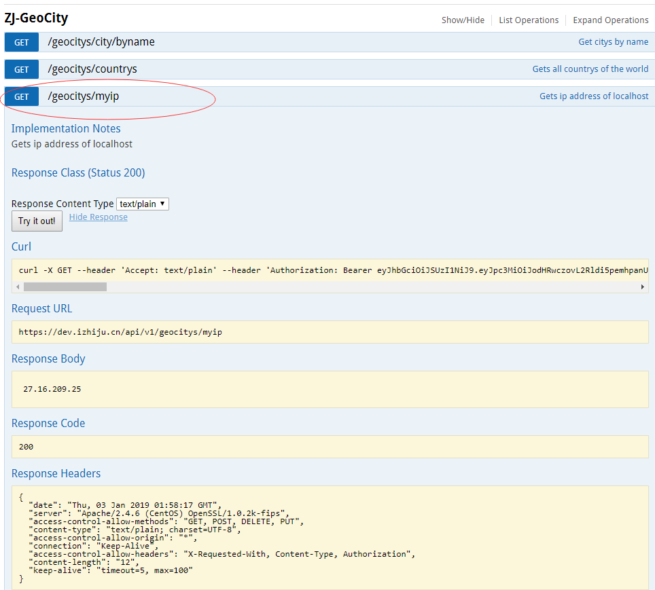Click the access-control-allow-origin header line

tap(113, 538)
